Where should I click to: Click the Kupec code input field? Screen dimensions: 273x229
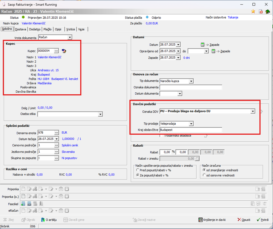click(46, 51)
